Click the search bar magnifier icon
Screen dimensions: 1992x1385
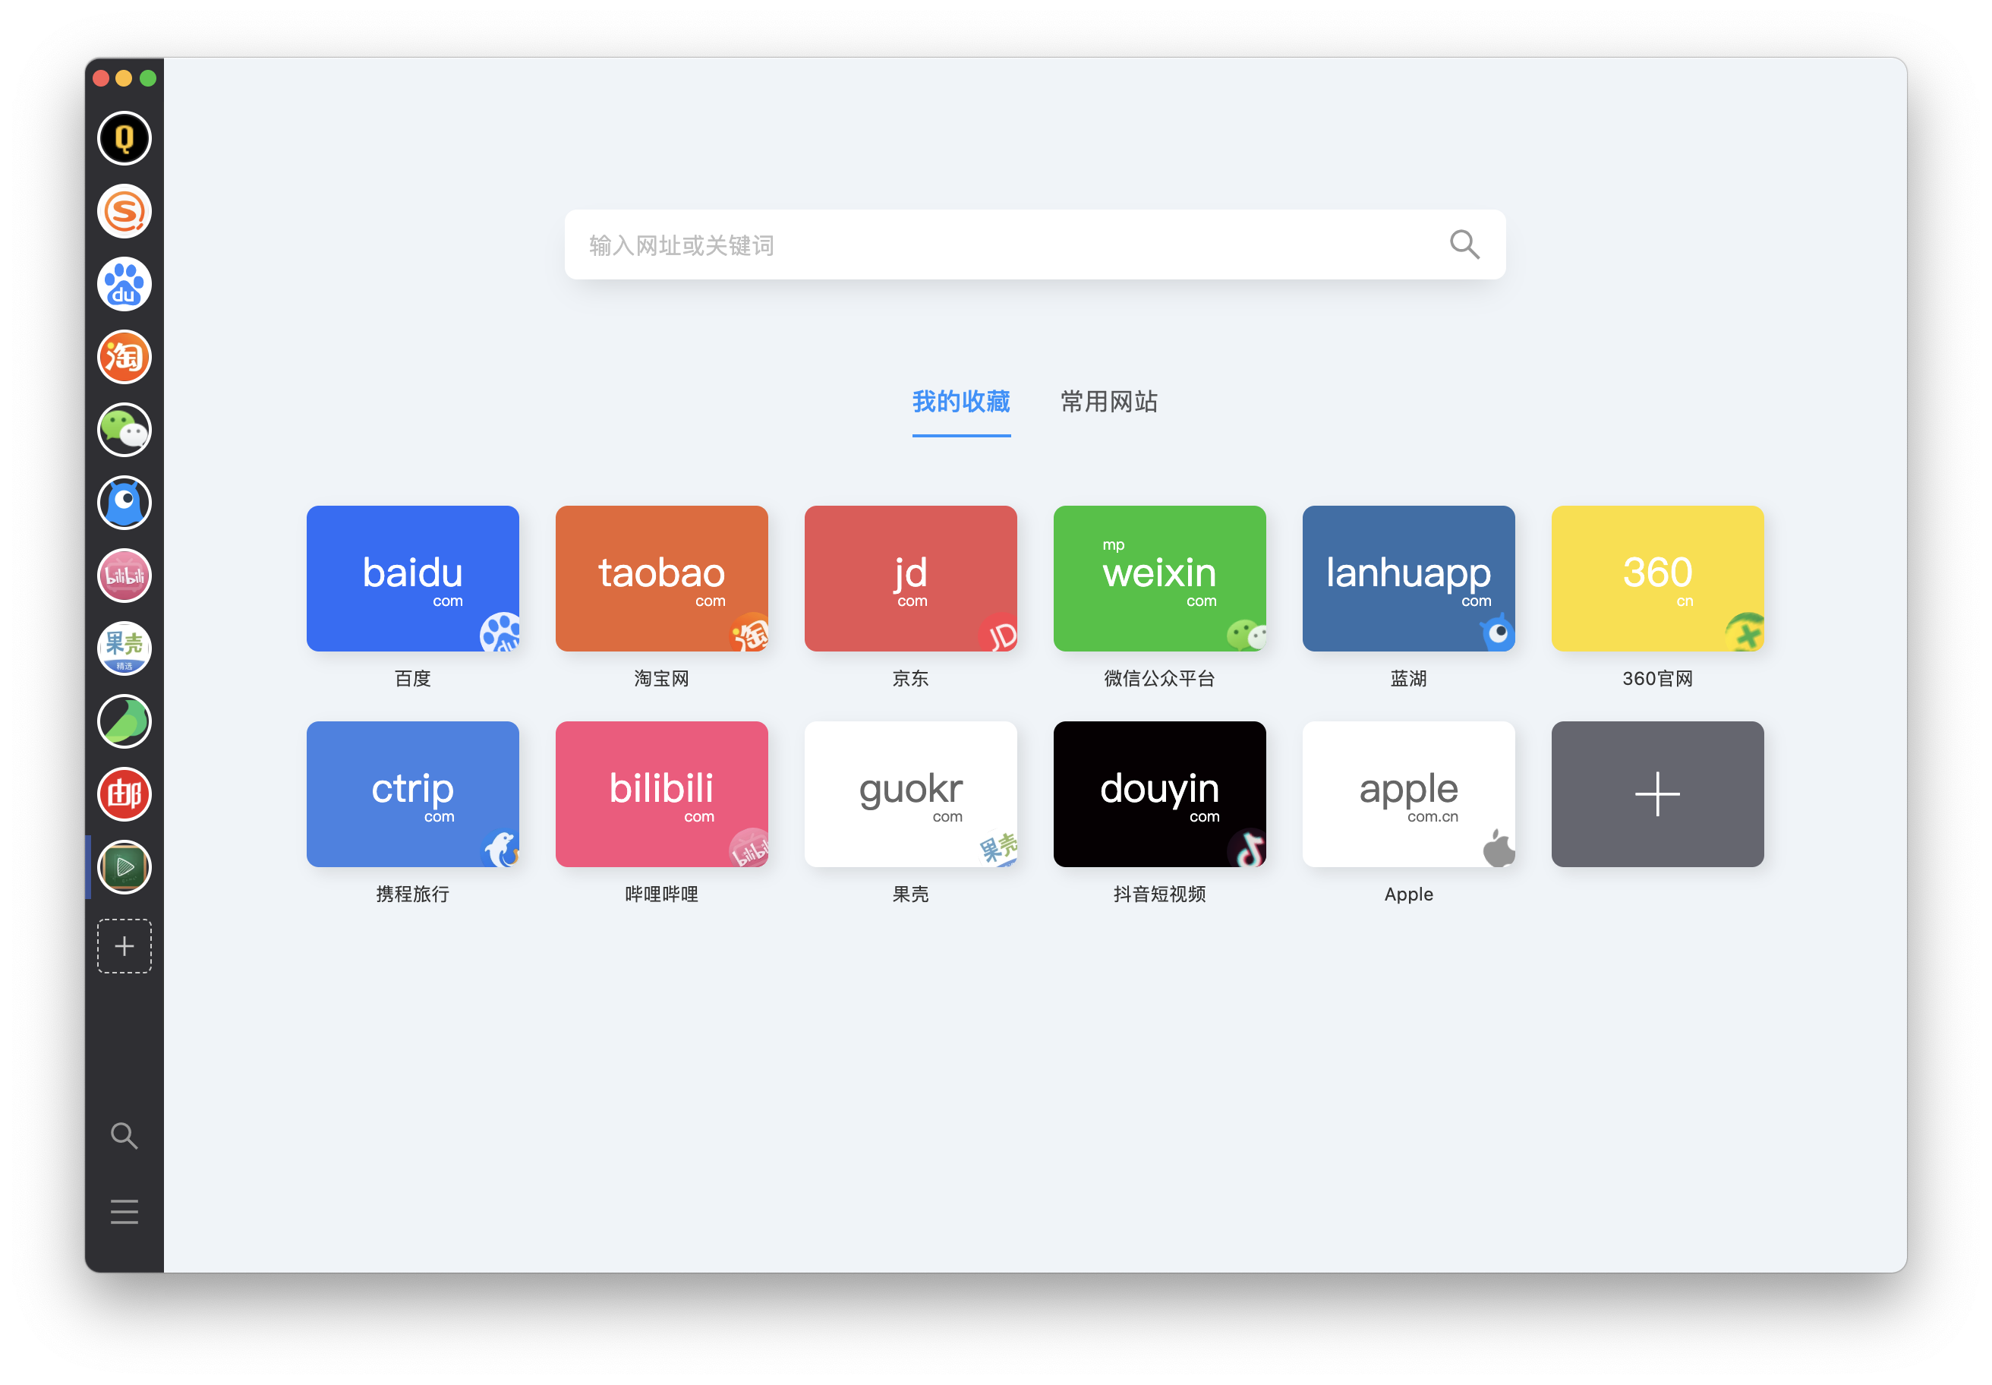1464,245
